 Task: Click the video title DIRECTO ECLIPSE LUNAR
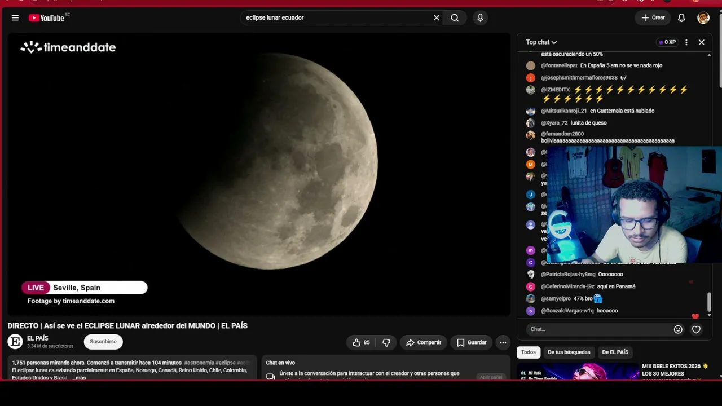click(x=127, y=326)
